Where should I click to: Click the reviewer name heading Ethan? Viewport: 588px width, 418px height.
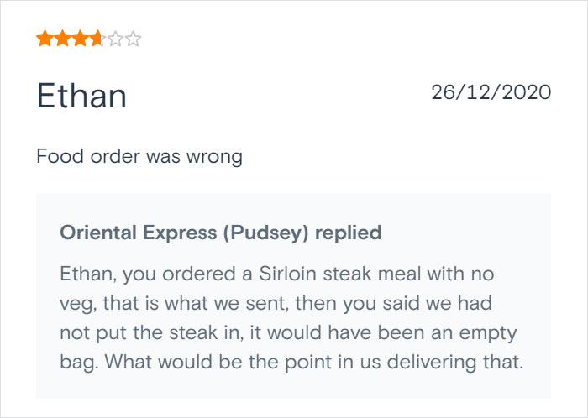pyautogui.click(x=81, y=97)
